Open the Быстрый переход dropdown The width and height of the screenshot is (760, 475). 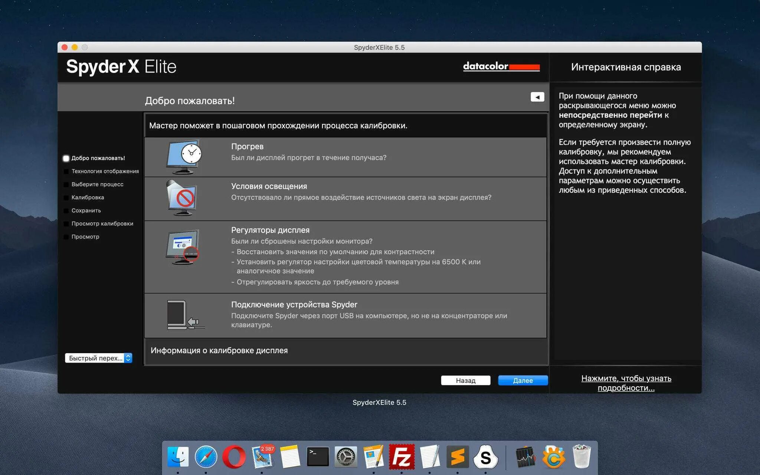click(99, 358)
